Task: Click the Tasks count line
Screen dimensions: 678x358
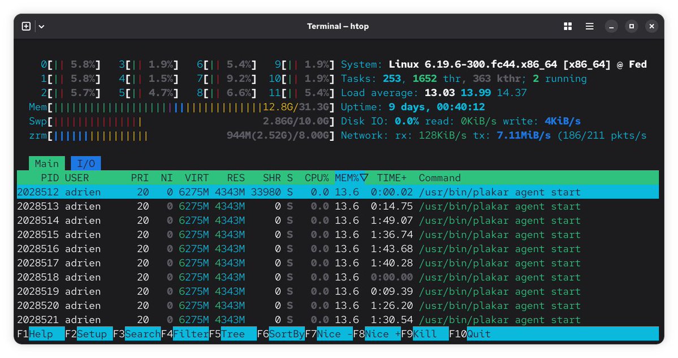Action: [464, 78]
